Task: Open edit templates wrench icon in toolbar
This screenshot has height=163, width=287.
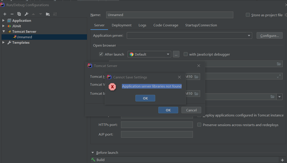Action: tap(26, 14)
